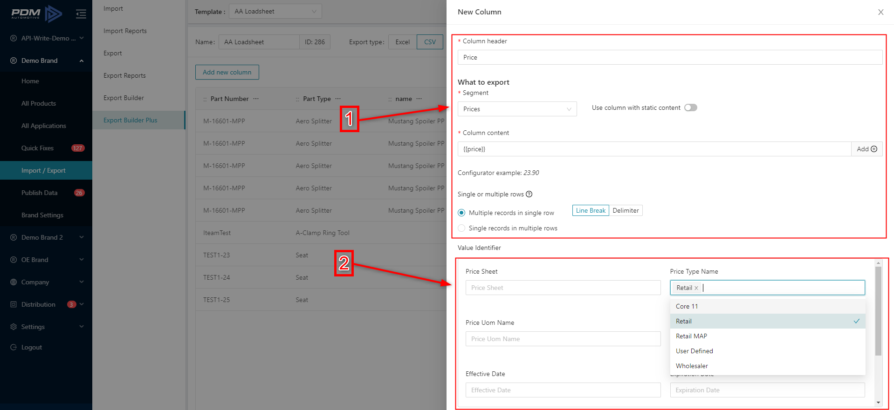Click the Publish Data 26 badge
The width and height of the screenshot is (894, 410).
[79, 193]
